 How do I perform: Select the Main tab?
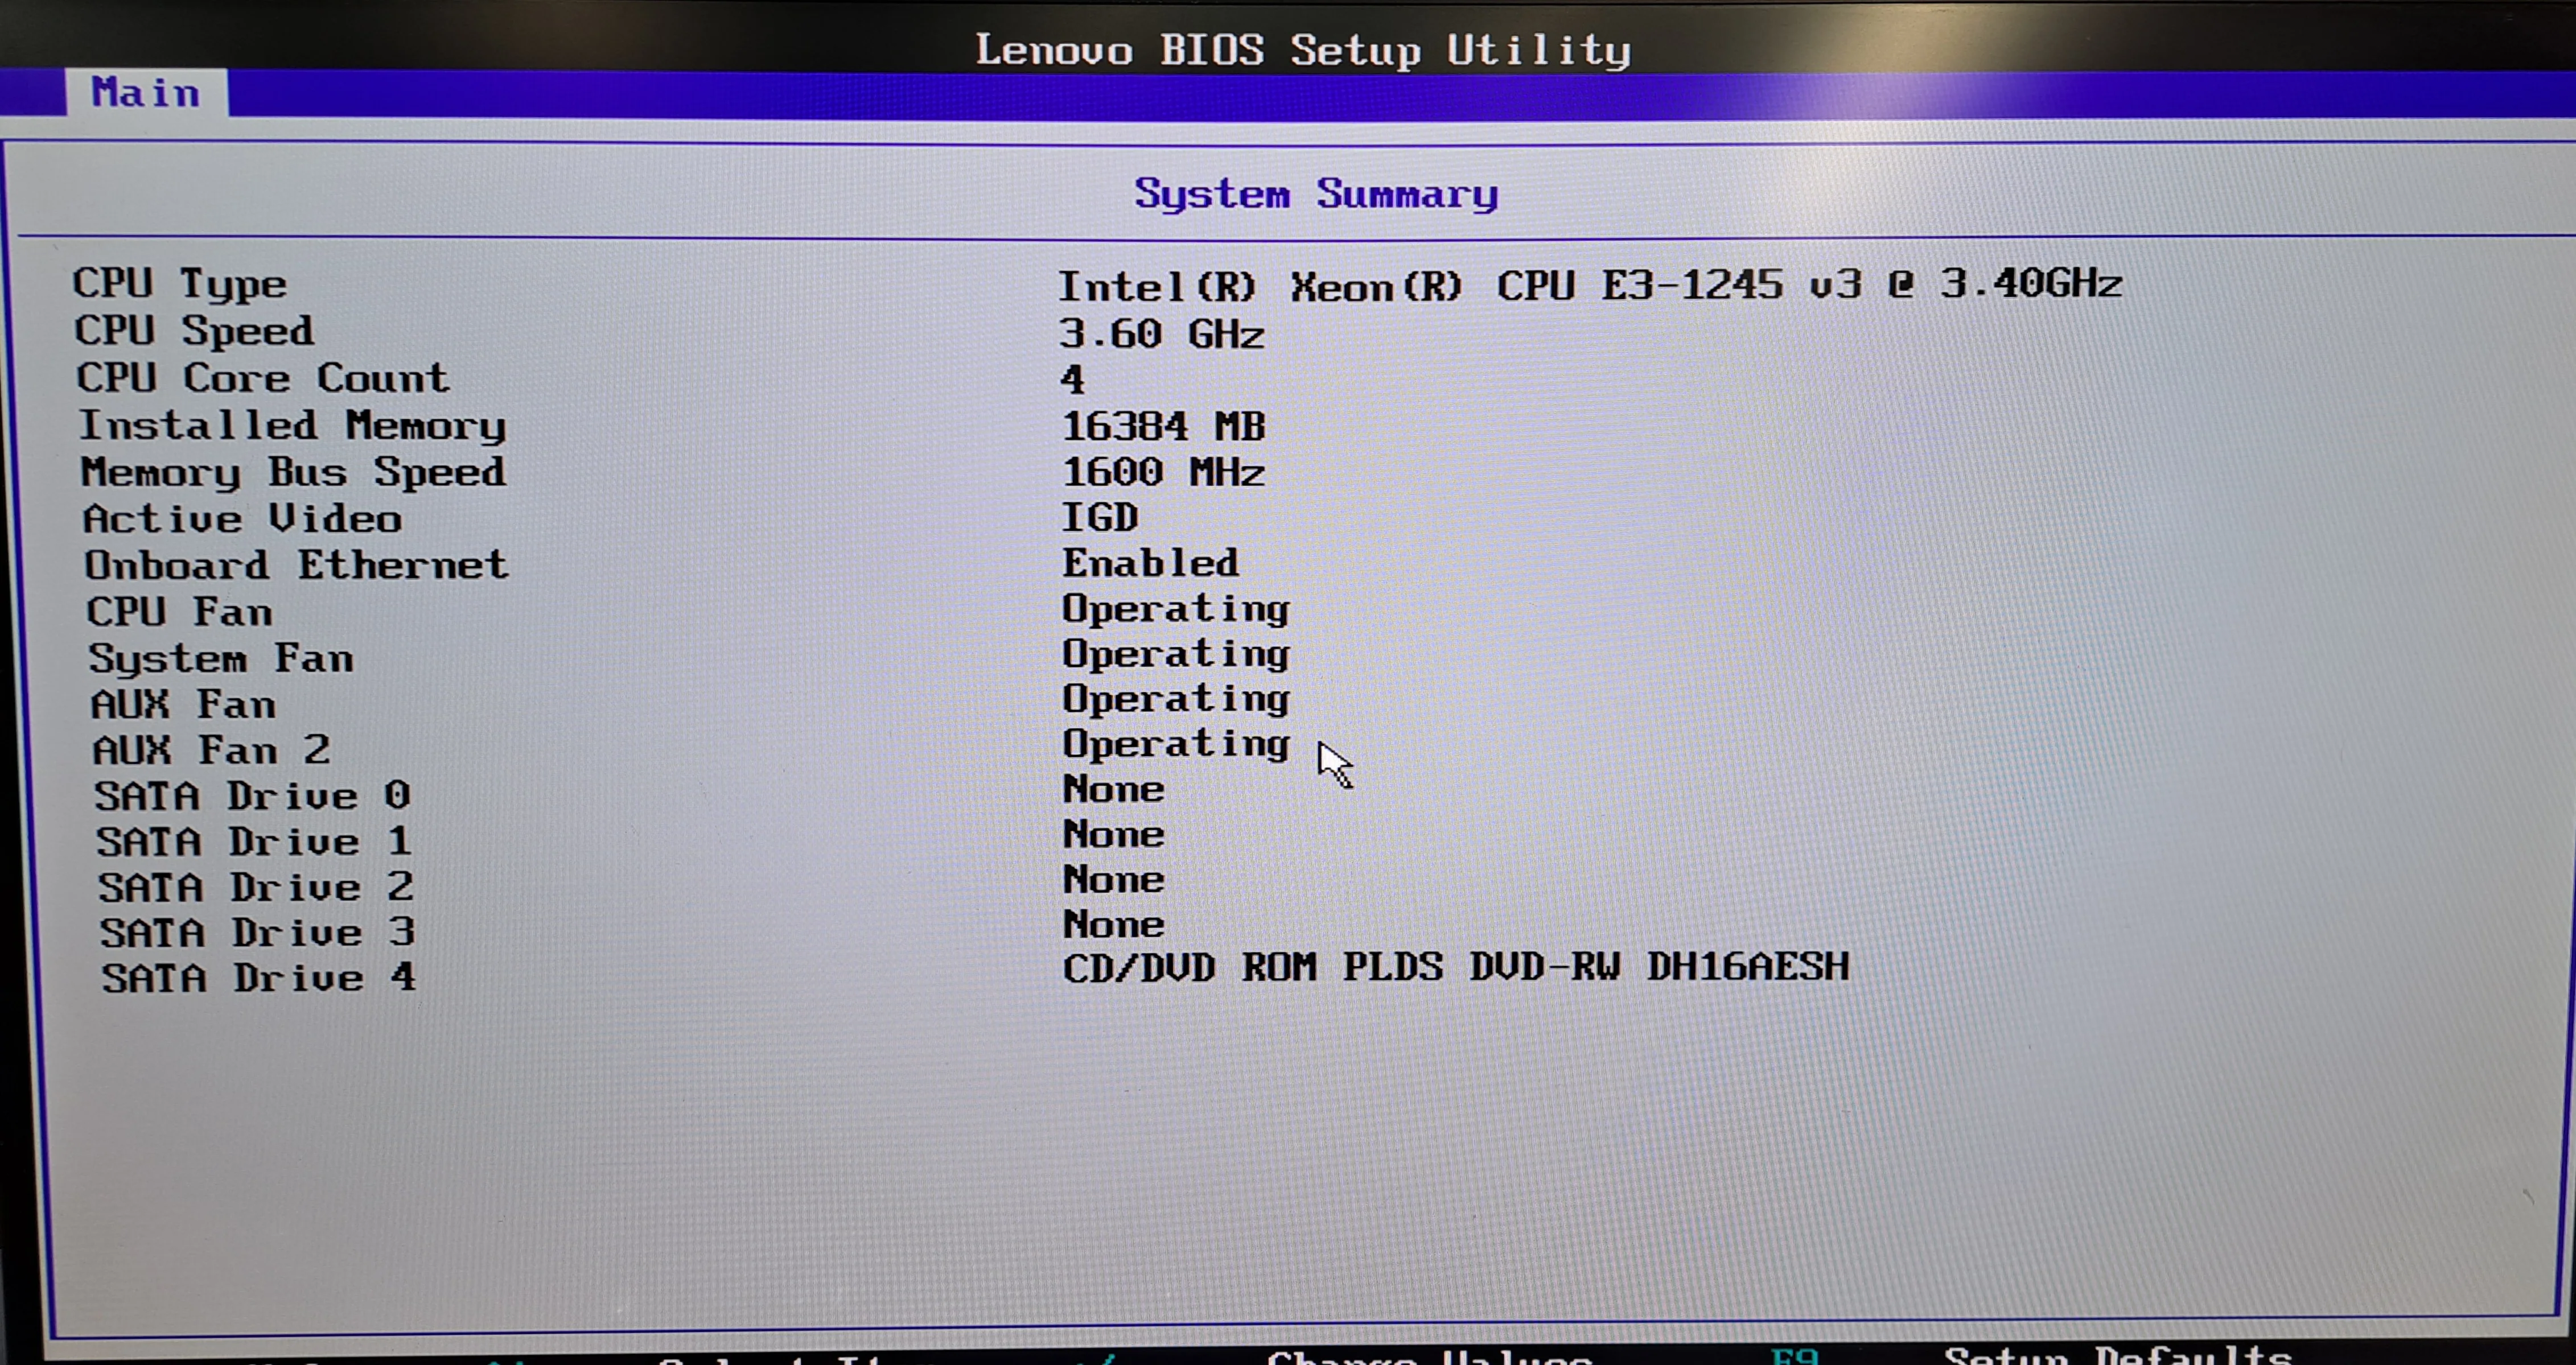point(146,93)
